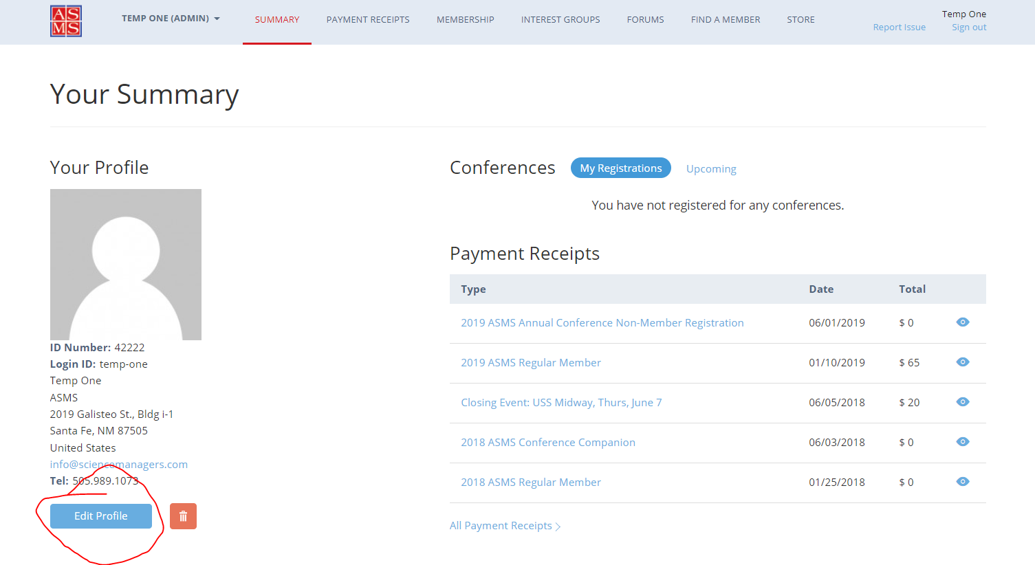Click the Total column header
Image resolution: width=1035 pixels, height=565 pixels.
pos(912,289)
